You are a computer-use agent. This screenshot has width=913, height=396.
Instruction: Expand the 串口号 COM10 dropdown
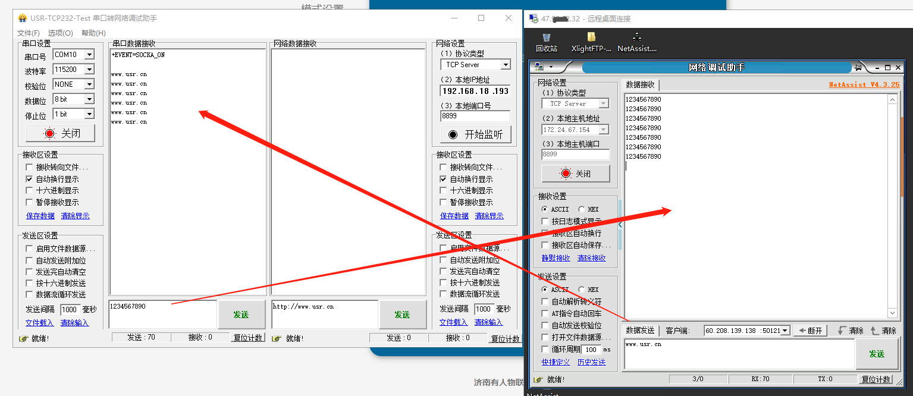pyautogui.click(x=89, y=55)
